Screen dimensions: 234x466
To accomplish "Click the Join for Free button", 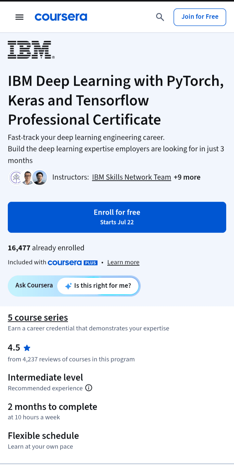I will 200,17.
